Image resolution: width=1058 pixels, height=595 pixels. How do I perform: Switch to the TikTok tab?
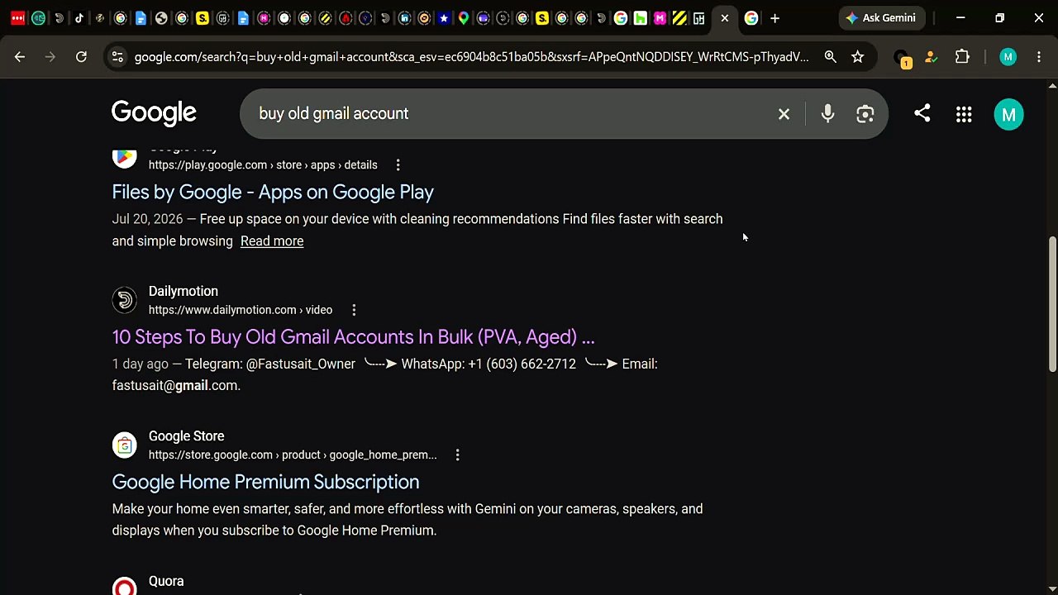click(79, 18)
